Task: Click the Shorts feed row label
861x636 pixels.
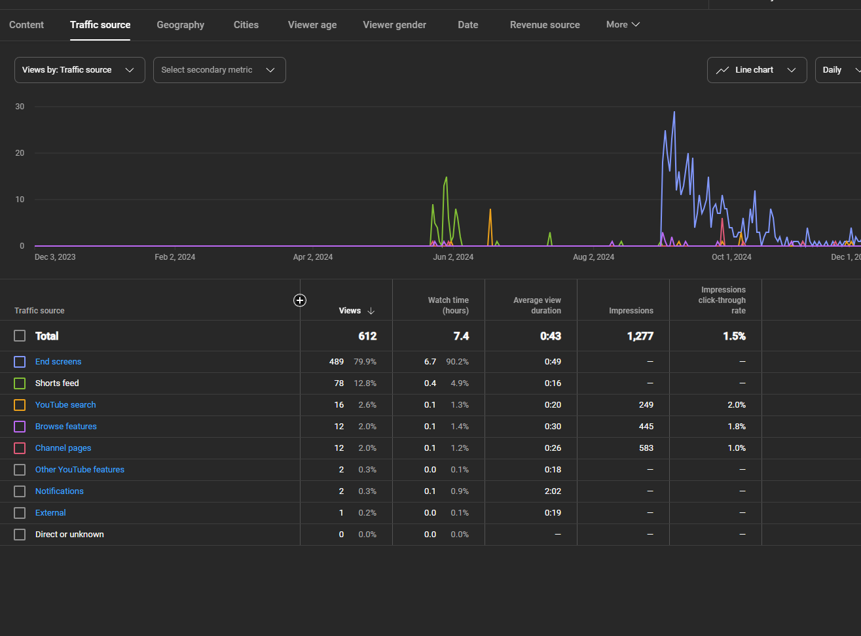Action: coord(57,383)
